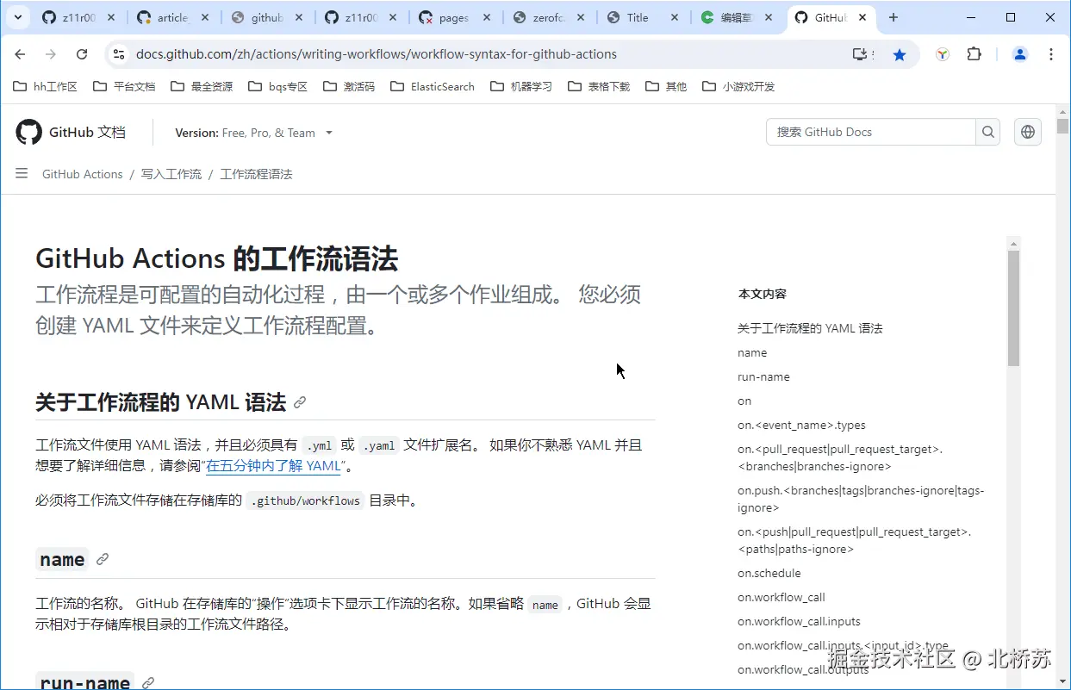This screenshot has height=690, width=1071.
Task: Open the Chrome profile avatar
Action: [1020, 54]
